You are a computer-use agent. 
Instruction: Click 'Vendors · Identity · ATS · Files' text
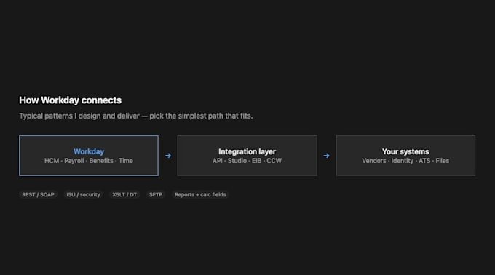[405, 161]
